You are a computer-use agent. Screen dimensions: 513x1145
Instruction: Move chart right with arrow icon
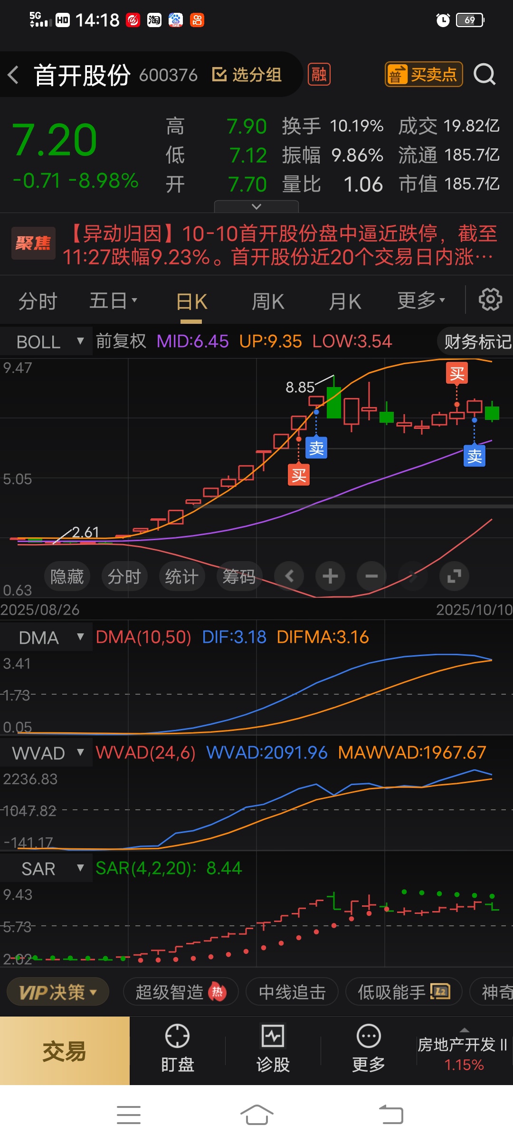coord(413,576)
